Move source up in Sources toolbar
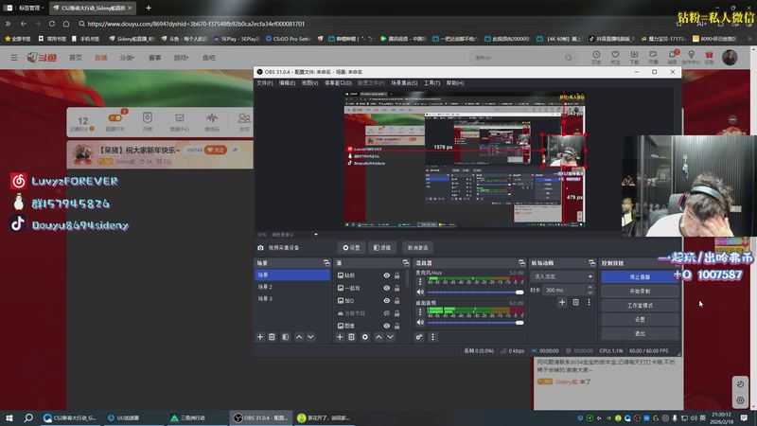The height and width of the screenshot is (426, 757). (x=378, y=337)
